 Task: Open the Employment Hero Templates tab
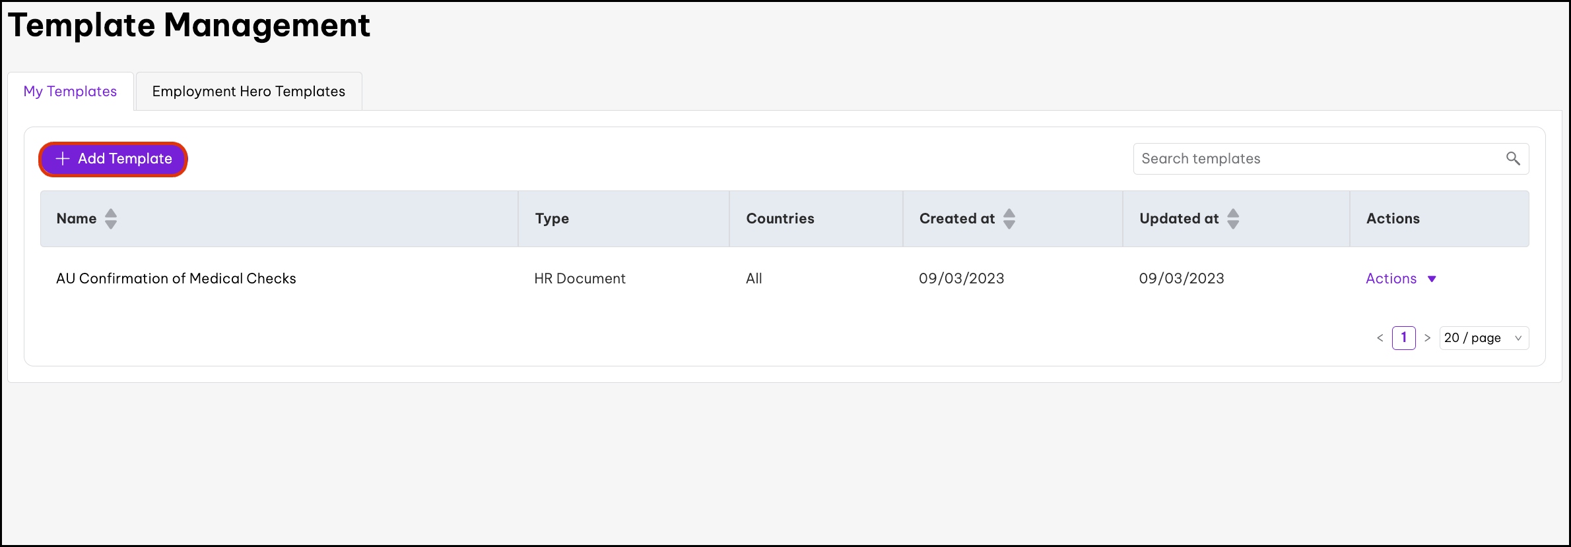(x=248, y=92)
